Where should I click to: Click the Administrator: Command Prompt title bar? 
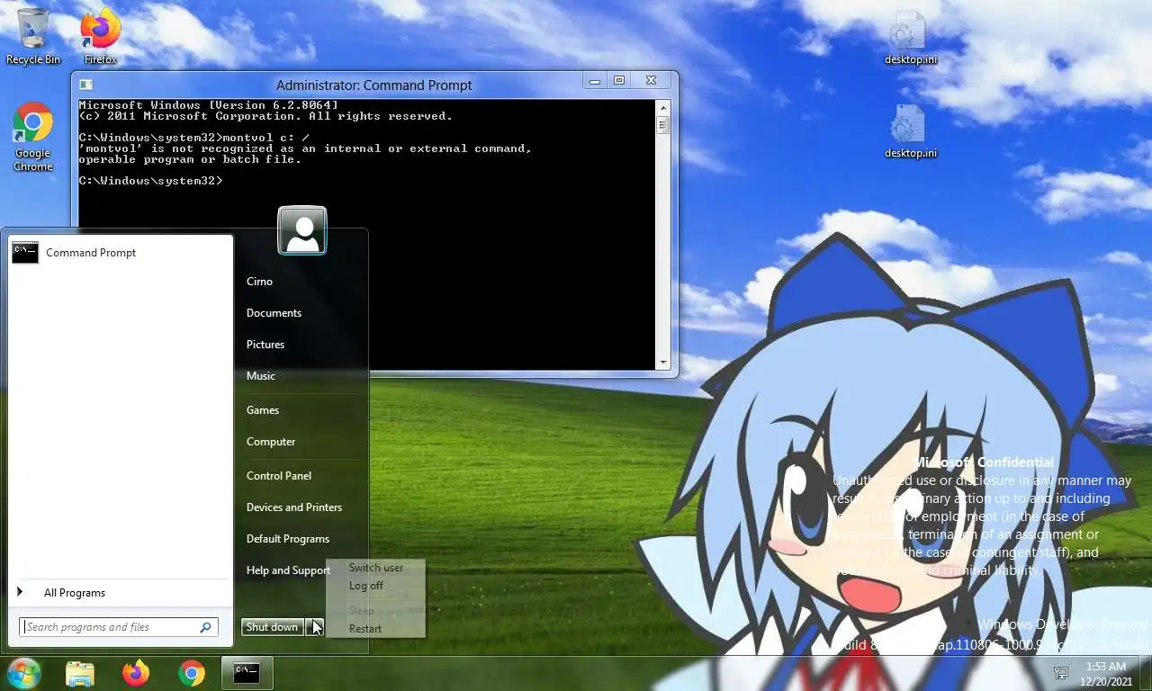pyautogui.click(x=373, y=85)
